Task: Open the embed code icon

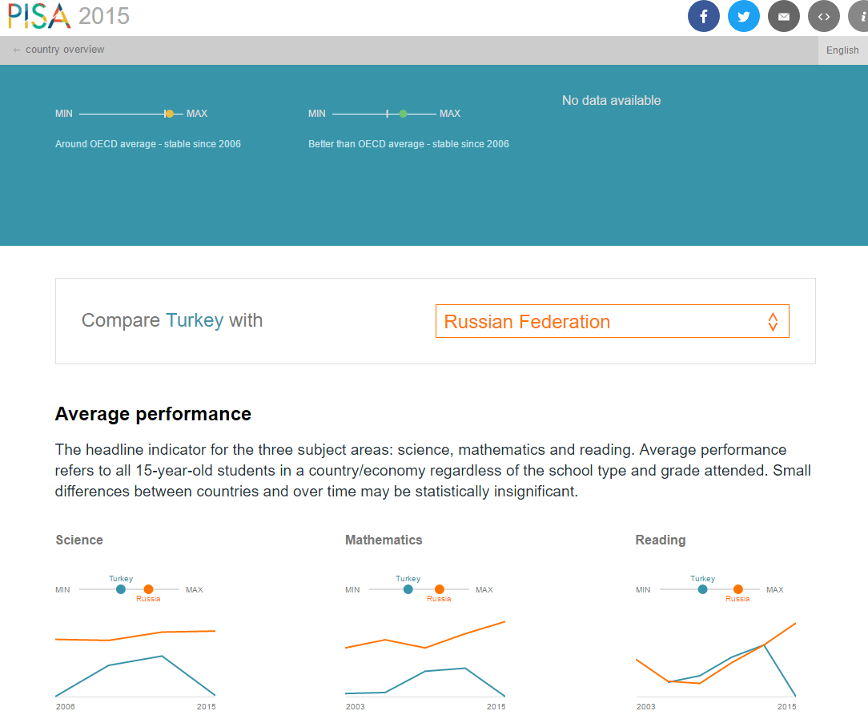Action: tap(823, 16)
